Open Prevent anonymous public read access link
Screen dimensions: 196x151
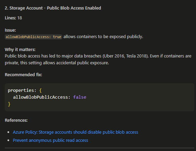[51, 140]
